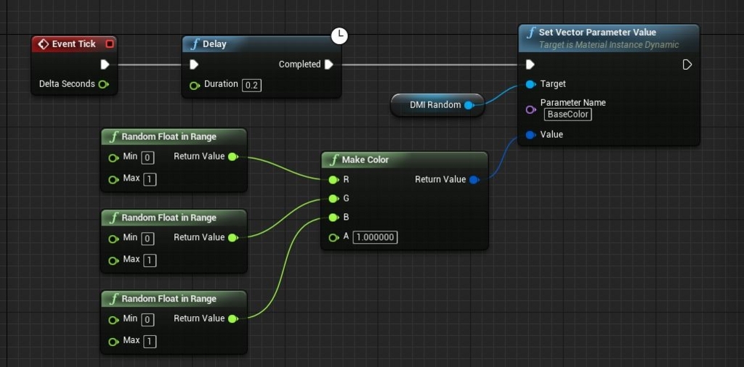Screen dimensions: 744x367
Task: Edit Min field of first Random Float node
Action: point(147,157)
